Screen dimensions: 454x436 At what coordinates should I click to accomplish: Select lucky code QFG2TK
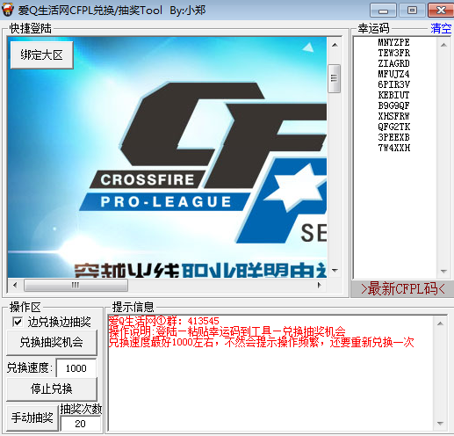[393, 127]
